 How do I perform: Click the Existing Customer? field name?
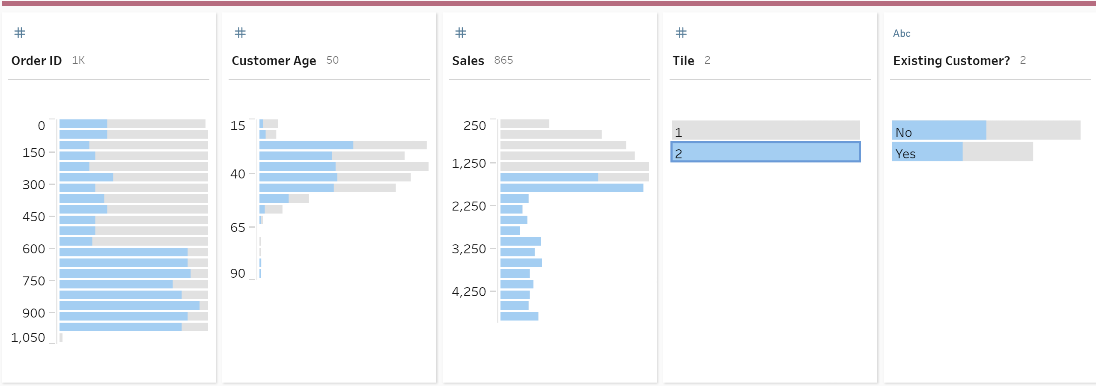pyautogui.click(x=951, y=61)
